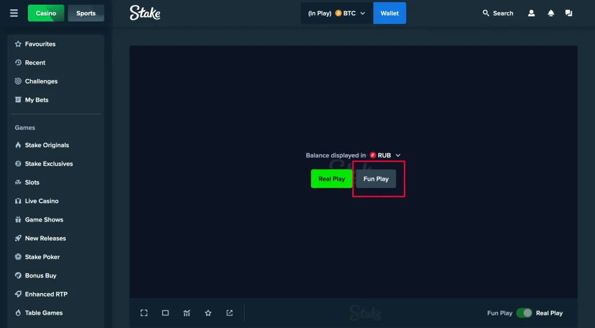Click the Table Games icon
This screenshot has width=595, height=328.
tap(18, 313)
